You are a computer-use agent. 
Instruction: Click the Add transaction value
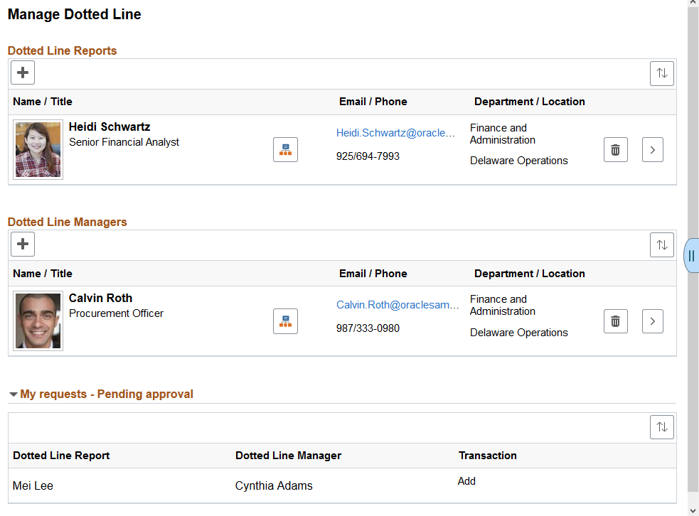(x=466, y=481)
